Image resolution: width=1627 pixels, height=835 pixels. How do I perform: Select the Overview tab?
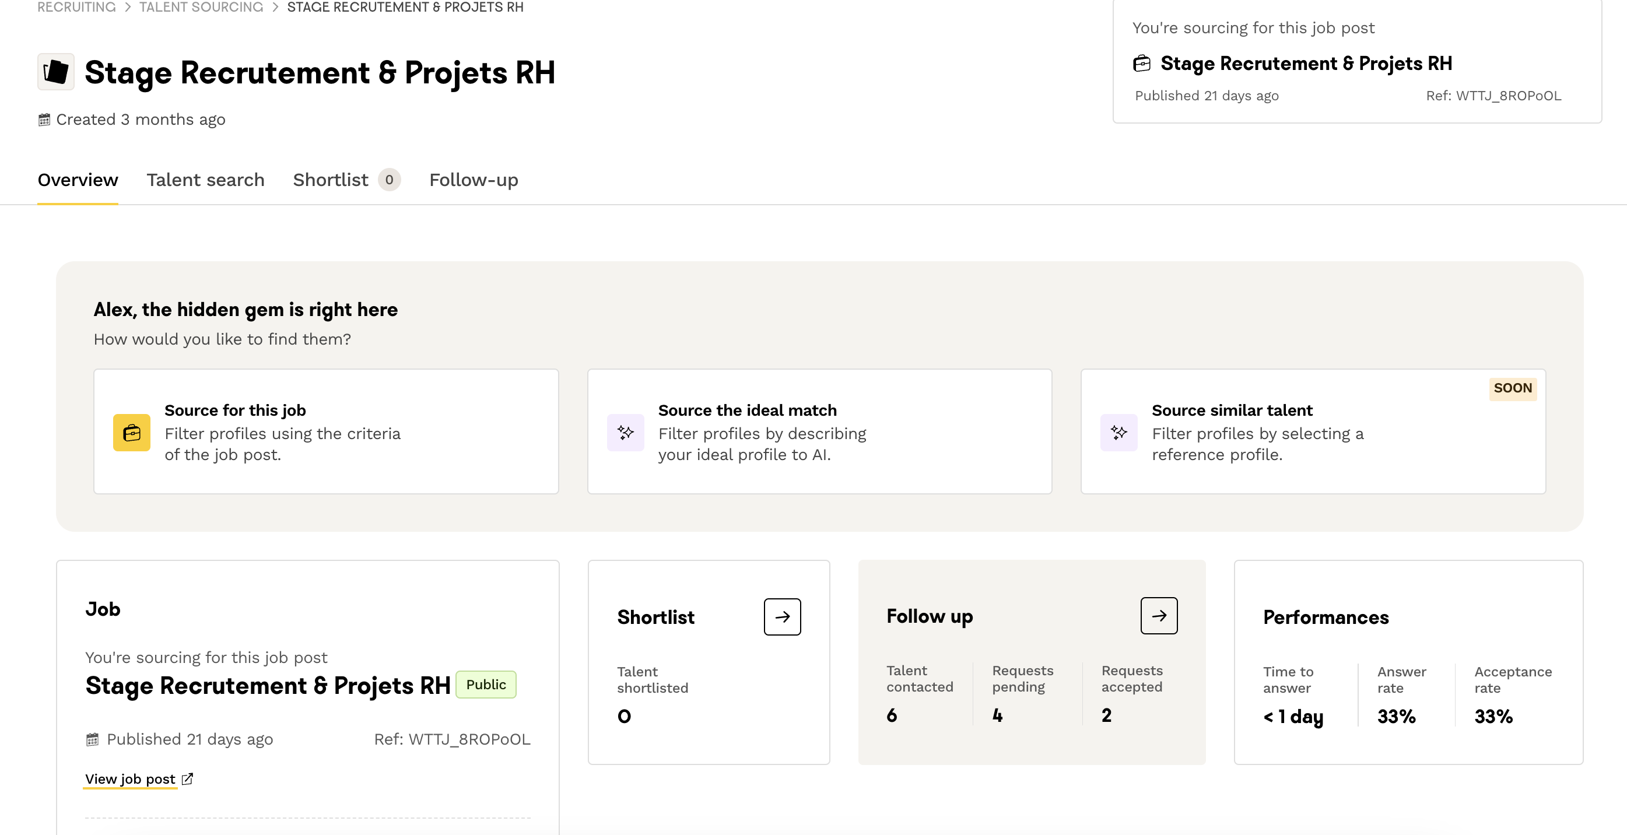pos(78,180)
